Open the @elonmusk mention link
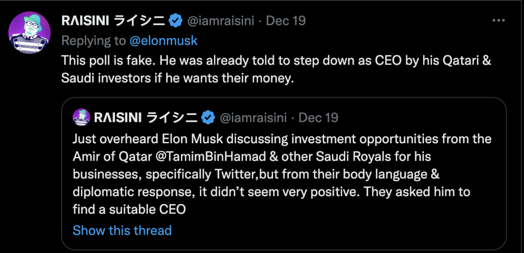 point(164,41)
